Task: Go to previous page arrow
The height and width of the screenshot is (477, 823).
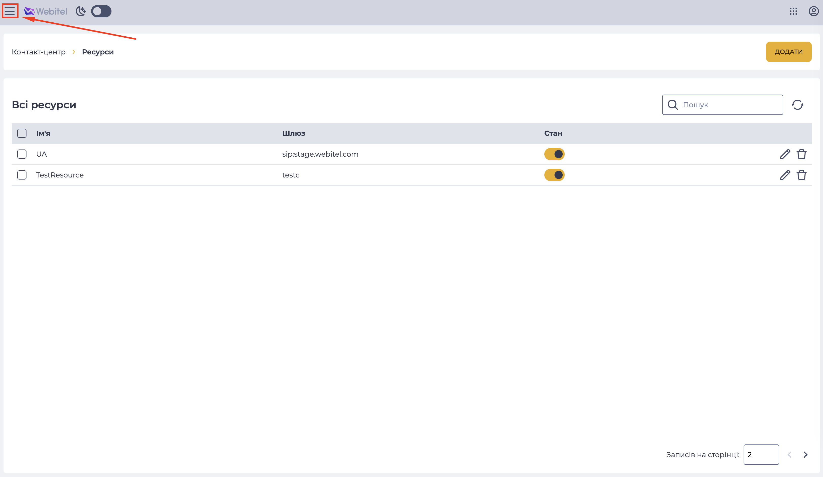Action: pyautogui.click(x=789, y=454)
